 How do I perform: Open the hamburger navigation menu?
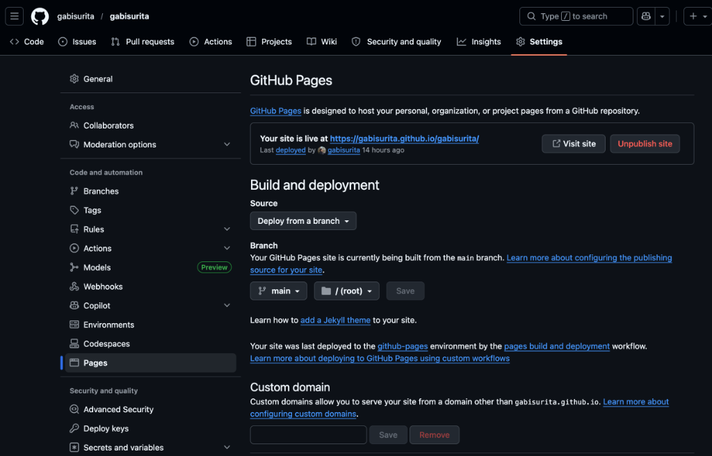click(15, 17)
